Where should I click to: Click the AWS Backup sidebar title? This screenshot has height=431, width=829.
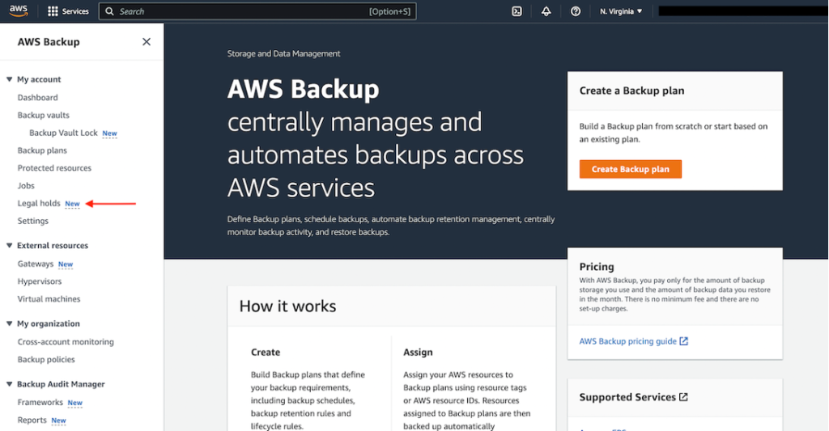[49, 42]
